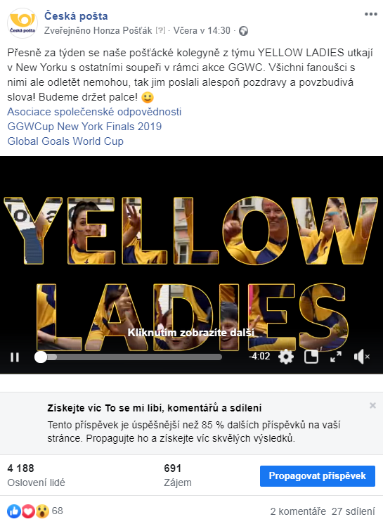The height and width of the screenshot is (524, 383).
Task: Pause the Yellow Ladies video
Action: point(15,357)
